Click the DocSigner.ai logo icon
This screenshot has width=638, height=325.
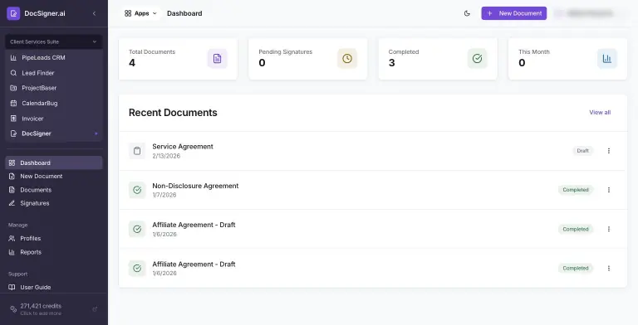tap(13, 13)
